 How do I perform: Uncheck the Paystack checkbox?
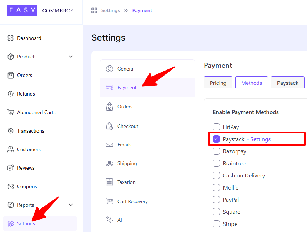[216, 139]
